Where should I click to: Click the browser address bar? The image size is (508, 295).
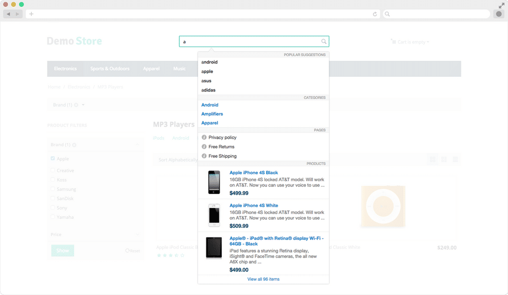203,14
